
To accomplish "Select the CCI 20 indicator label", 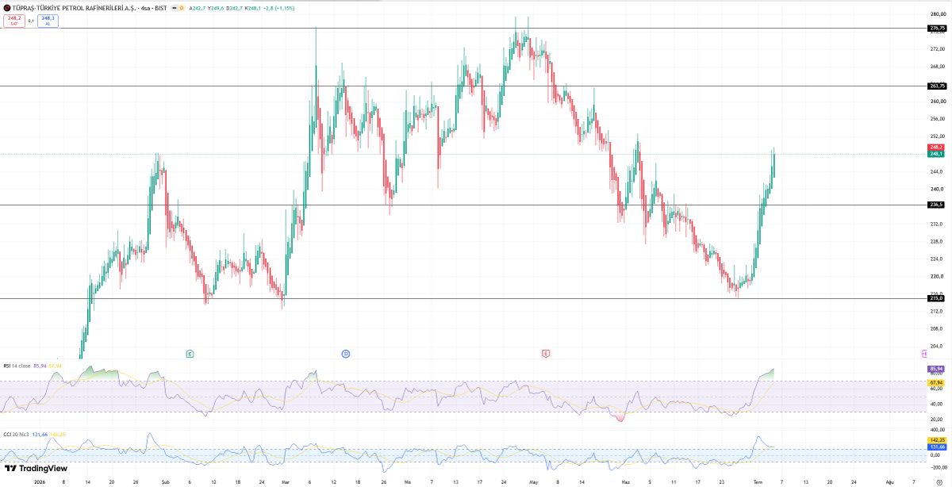I will [x=15, y=434].
